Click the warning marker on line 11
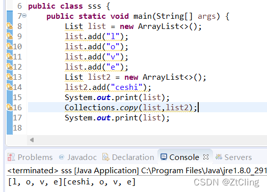Viewport: 267px width, 192px height. click(10, 56)
